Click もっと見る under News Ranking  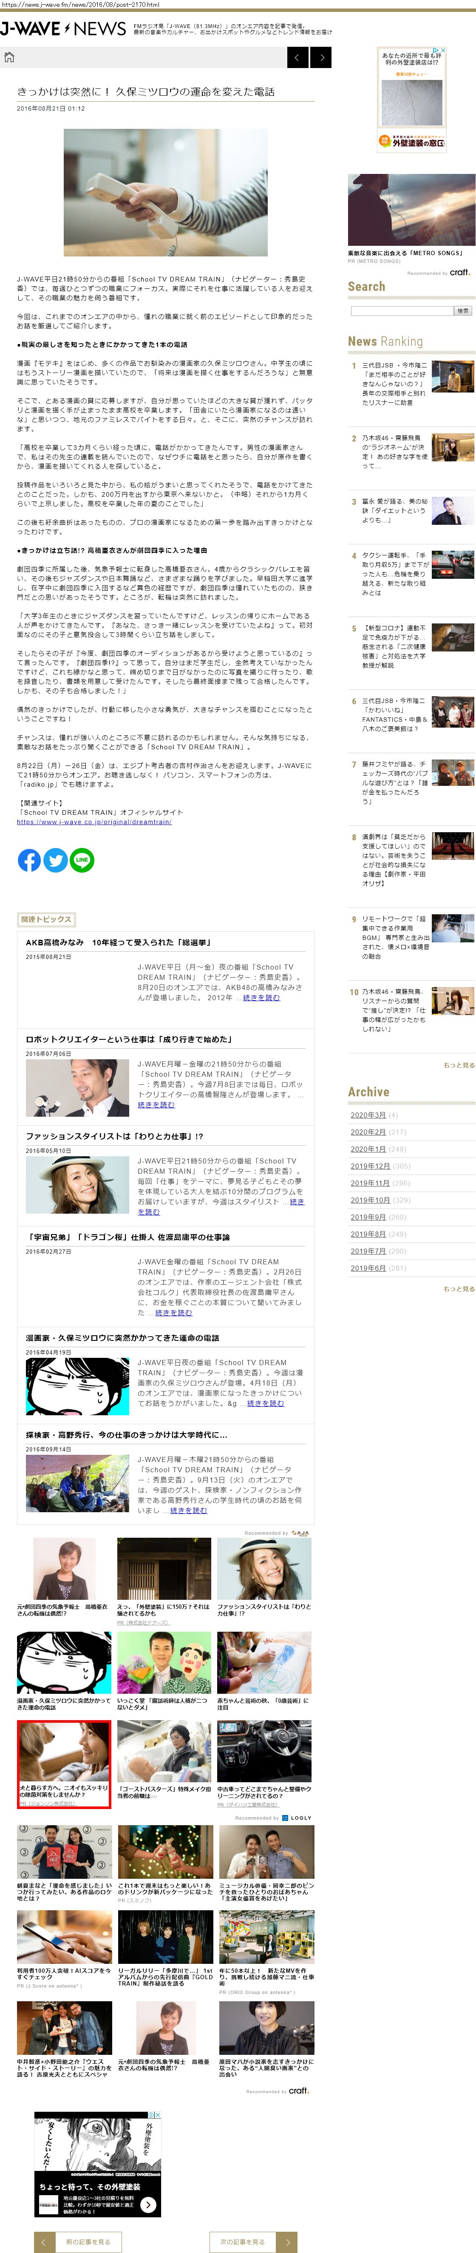tap(459, 1064)
